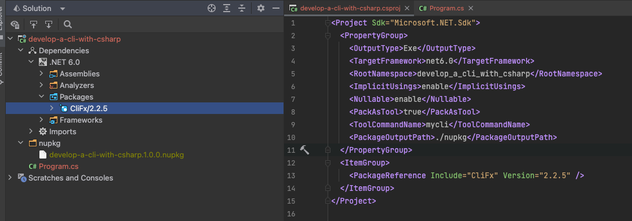Collapse the Dependencies node chevron
The height and width of the screenshot is (221, 632).
(20, 51)
